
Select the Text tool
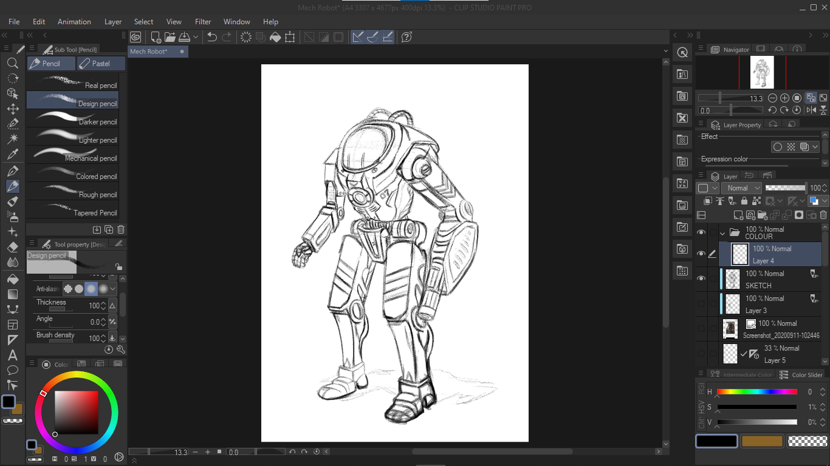tap(12, 355)
